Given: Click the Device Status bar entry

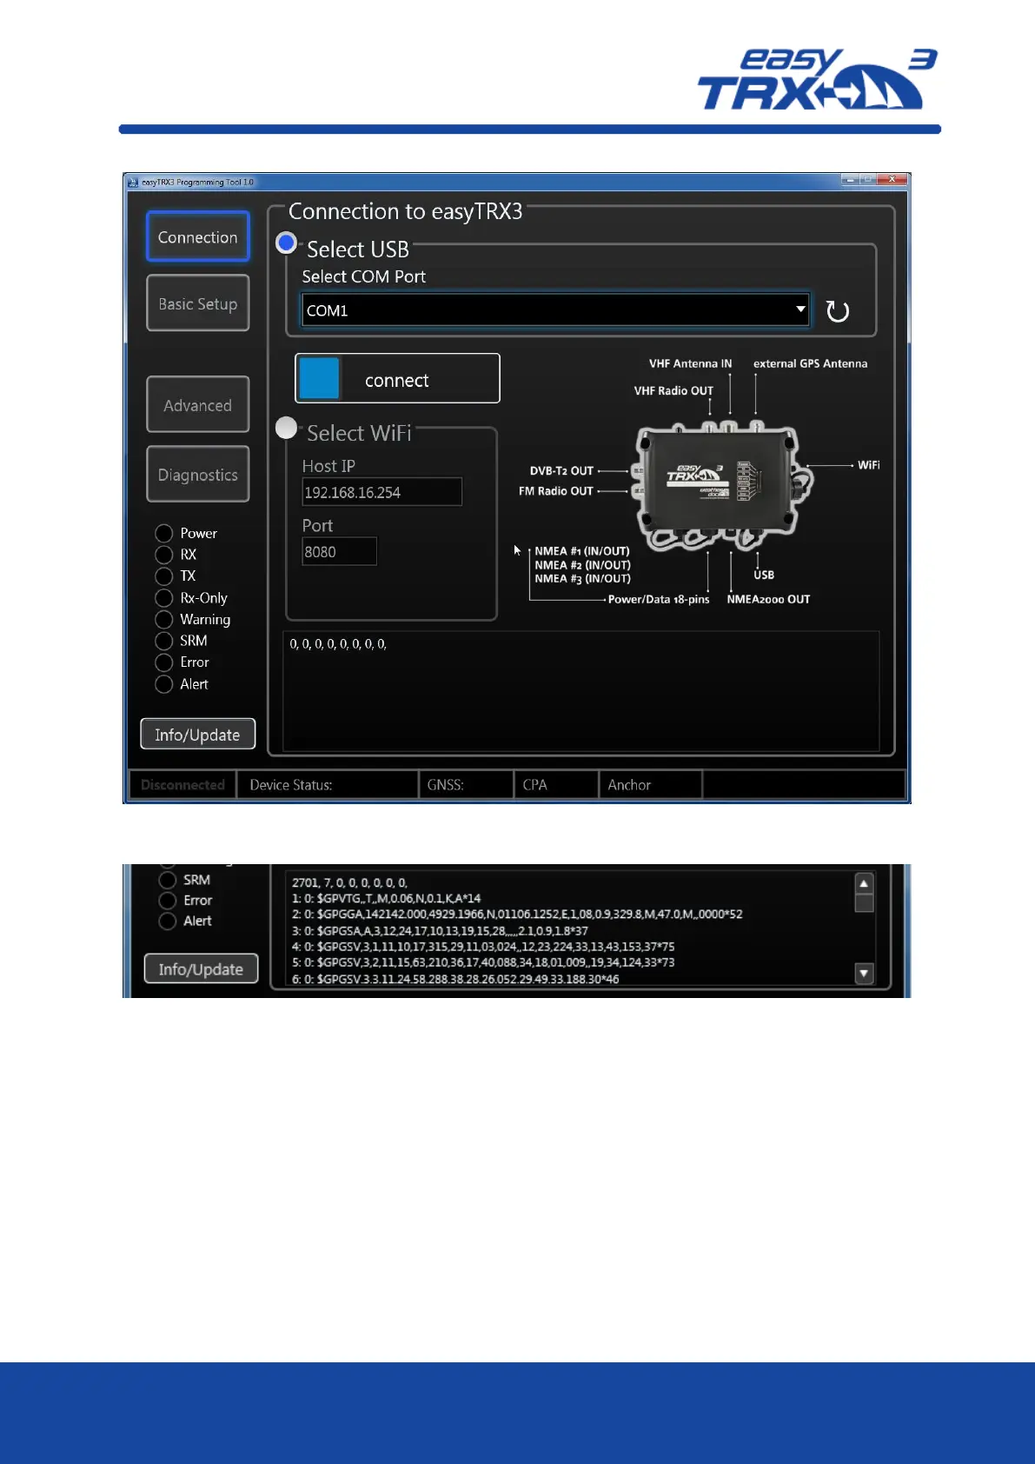Looking at the screenshot, I should [x=328, y=785].
